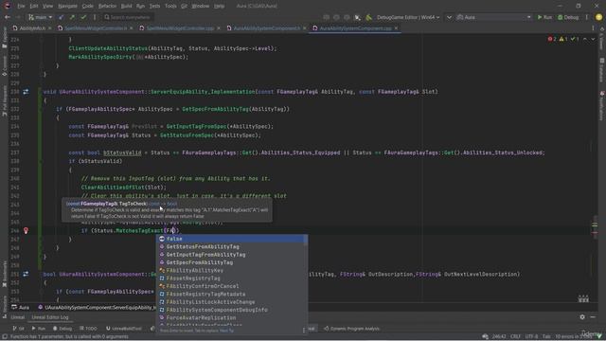The width and height of the screenshot is (606, 341).
Task: Click the UAuraAbilitySystemComponent::ServerEquipAbility breadcrumb
Action: point(98,307)
